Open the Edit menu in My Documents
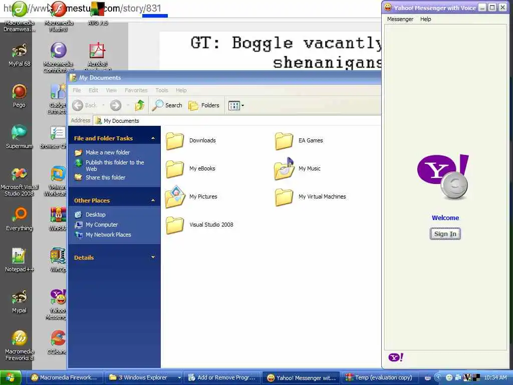Screen dimensions: 513x385 coord(93,90)
